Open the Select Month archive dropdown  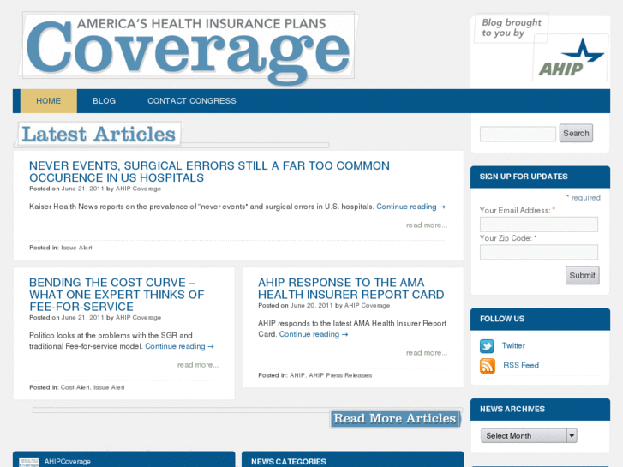click(x=529, y=436)
